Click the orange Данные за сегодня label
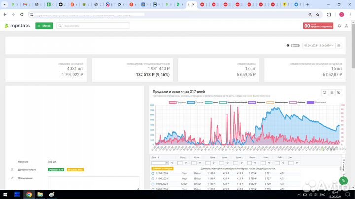This screenshot has height=199, width=355. (x=161, y=168)
